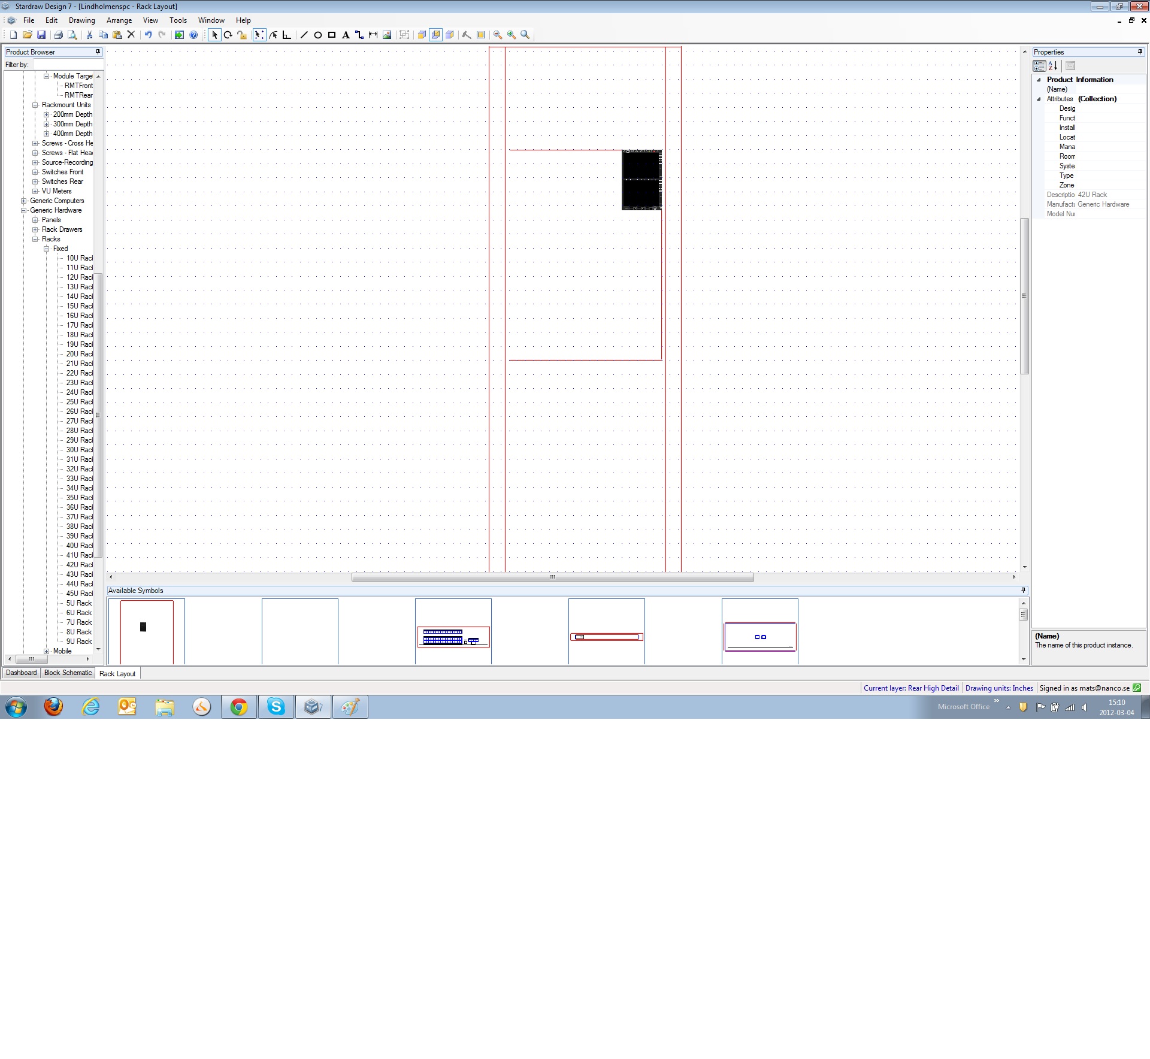The width and height of the screenshot is (1150, 1059).
Task: Click the Zoom Out magnifier icon
Action: coord(498,35)
